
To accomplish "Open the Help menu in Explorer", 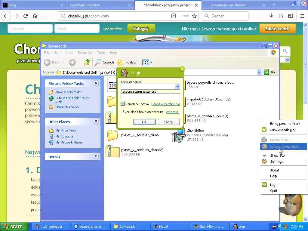I will pos(113,53).
